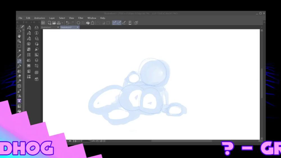Select the Operation object cursor tool
The width and height of the screenshot is (281, 158).
point(19,41)
